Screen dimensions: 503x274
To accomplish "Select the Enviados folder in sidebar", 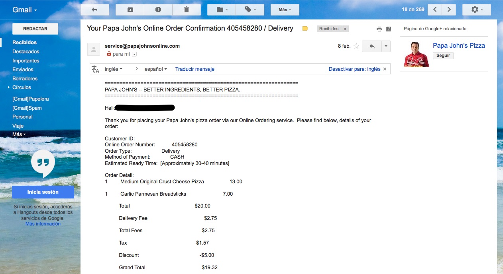I will coord(23,70).
